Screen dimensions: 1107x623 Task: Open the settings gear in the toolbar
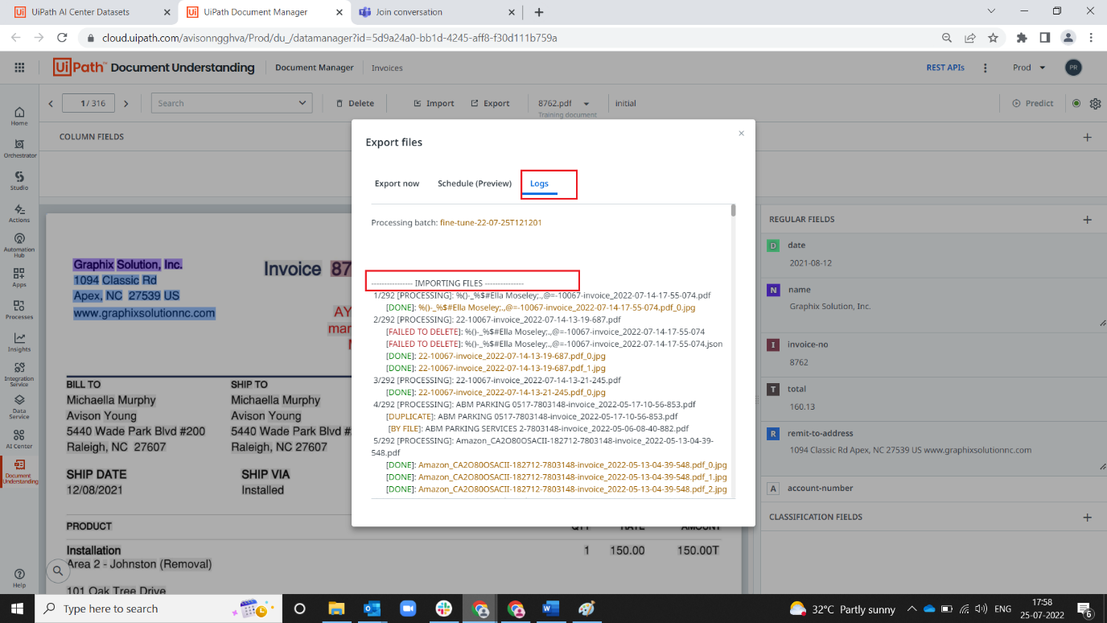click(x=1096, y=103)
